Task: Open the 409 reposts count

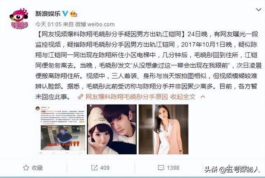Action: point(105,168)
